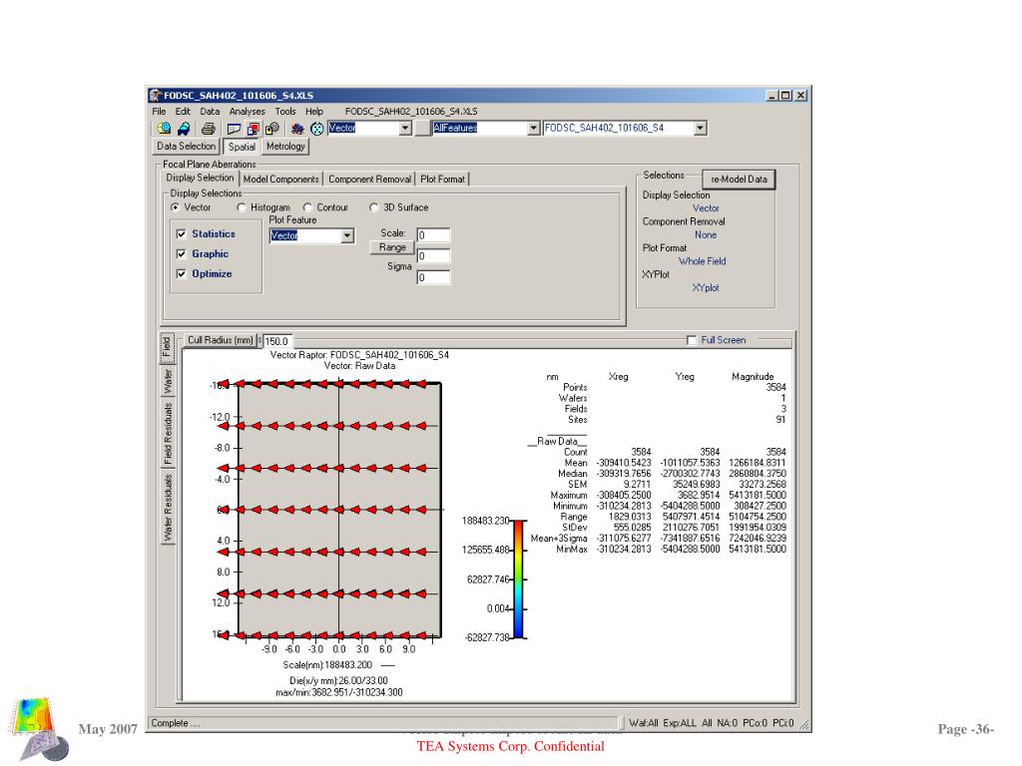Toggle the Optimize checkbox

pyautogui.click(x=182, y=274)
